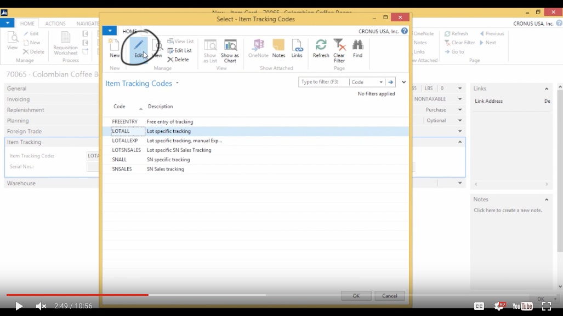Open help icon in Item Tracking Codes dialog
This screenshot has height=316, width=563.
pos(405,31)
